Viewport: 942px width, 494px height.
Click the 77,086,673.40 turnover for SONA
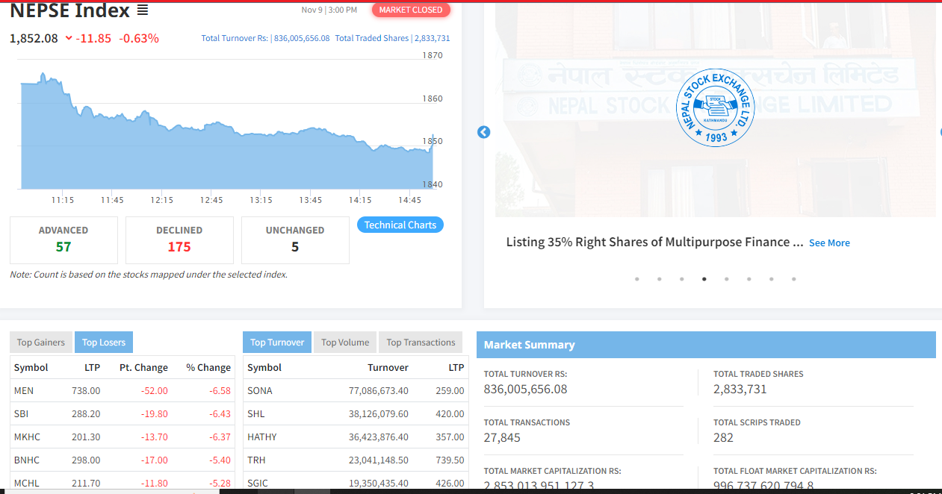[379, 390]
